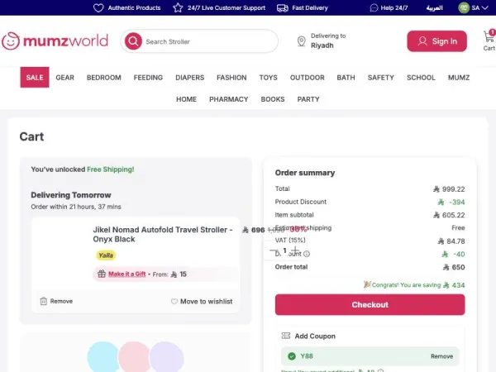The image size is (496, 372).
Task: Click Congrats! You are saving 434 text
Action: click(x=414, y=285)
